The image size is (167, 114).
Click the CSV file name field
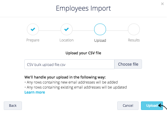coord(69,64)
